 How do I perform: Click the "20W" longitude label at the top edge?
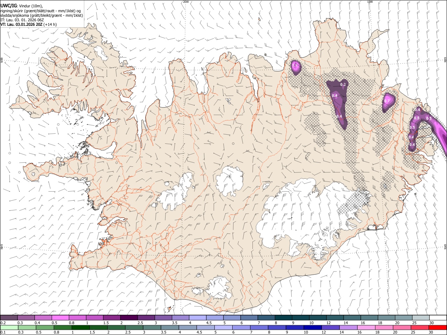click(185, 2)
